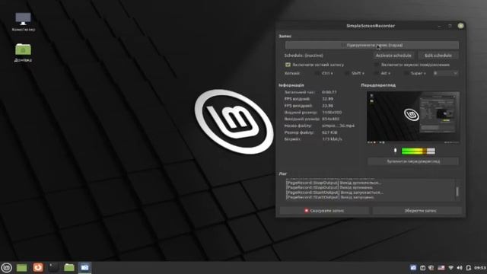Open the Computer desktop icon
The width and height of the screenshot is (487, 274).
click(x=24, y=22)
